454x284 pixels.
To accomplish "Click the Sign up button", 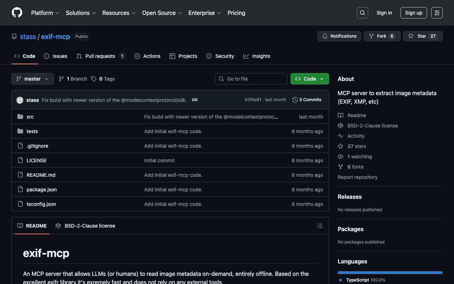I will click(414, 13).
